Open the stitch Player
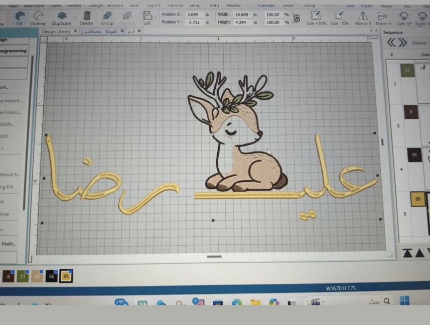 tap(386, 6)
